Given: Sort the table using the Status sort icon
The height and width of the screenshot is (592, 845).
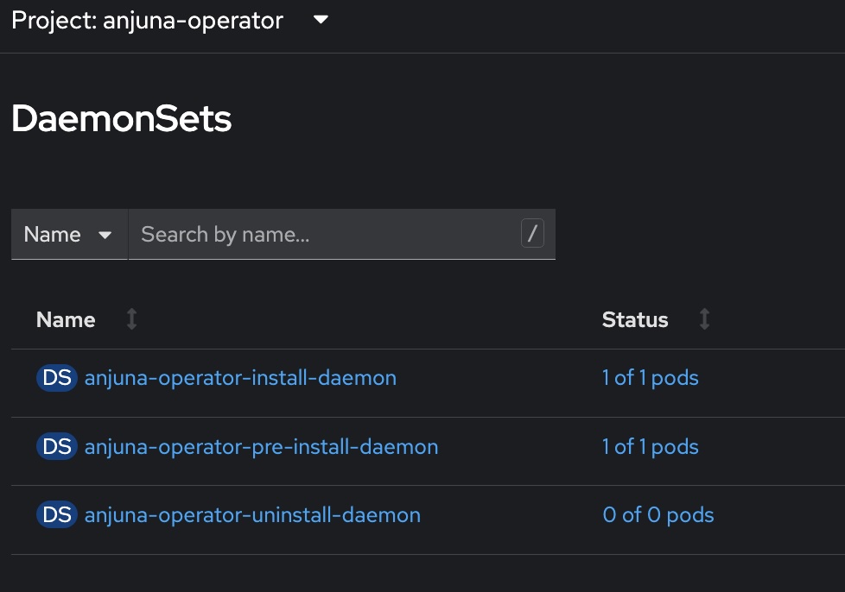Looking at the screenshot, I should pyautogui.click(x=704, y=319).
